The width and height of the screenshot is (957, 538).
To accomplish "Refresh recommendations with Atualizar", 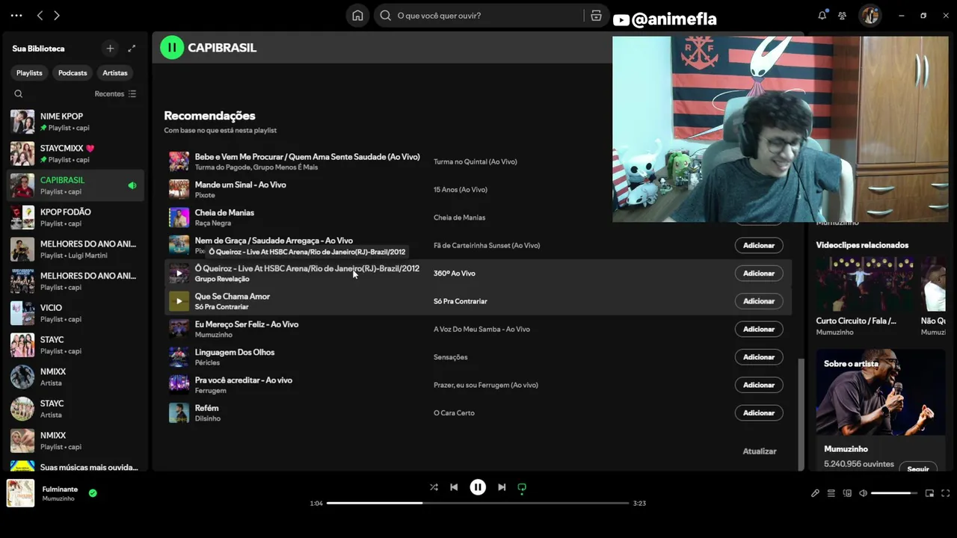I will [760, 451].
